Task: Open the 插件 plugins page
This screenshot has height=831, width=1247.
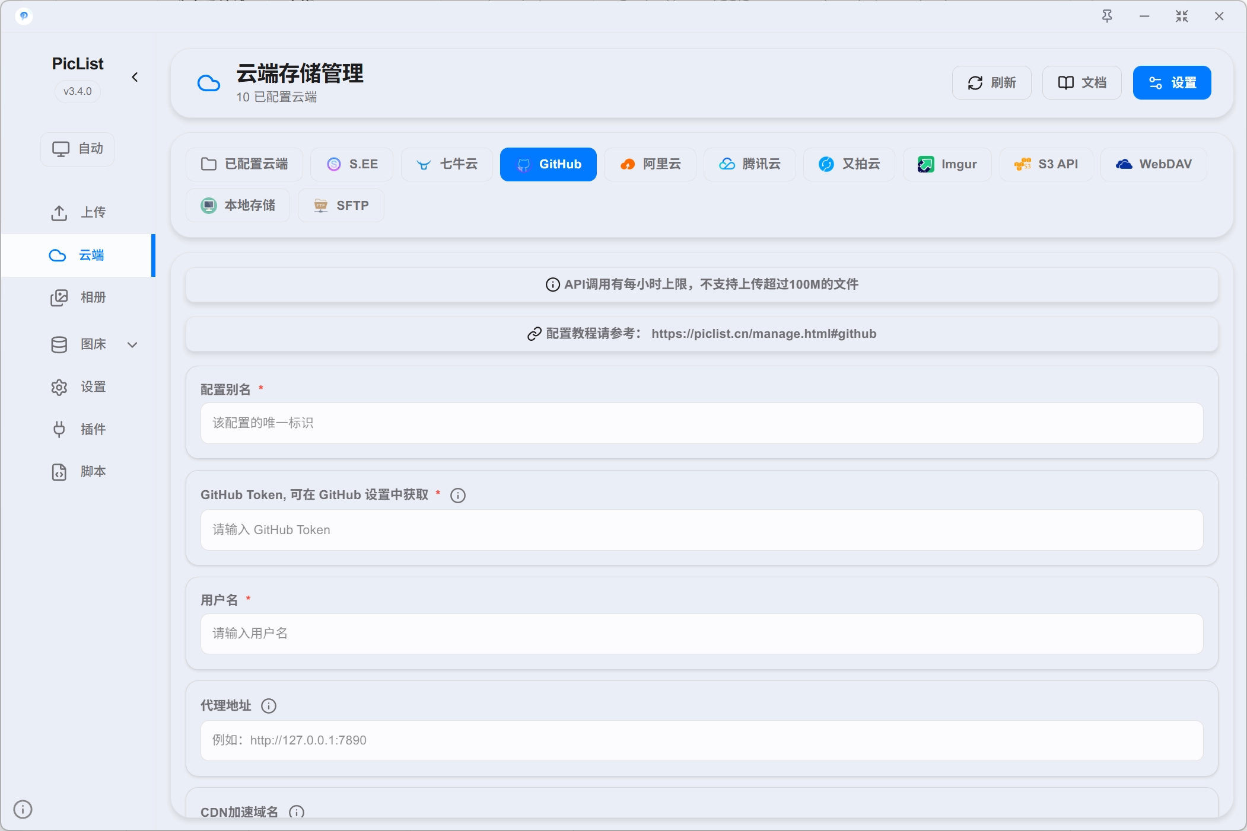Action: (x=78, y=429)
